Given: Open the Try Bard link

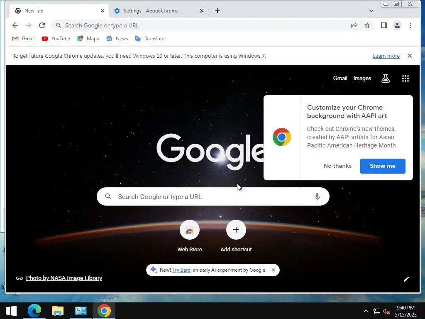Looking at the screenshot, I should pyautogui.click(x=181, y=270).
